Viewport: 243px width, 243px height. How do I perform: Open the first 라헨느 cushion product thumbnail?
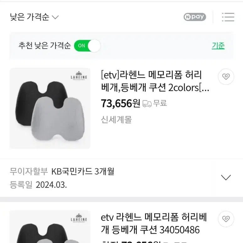click(50, 108)
